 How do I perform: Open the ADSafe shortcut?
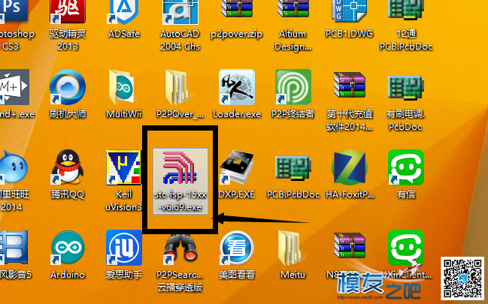(124, 12)
